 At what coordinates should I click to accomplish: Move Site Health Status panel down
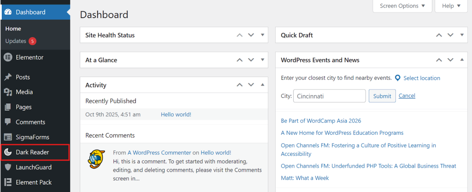(251, 35)
